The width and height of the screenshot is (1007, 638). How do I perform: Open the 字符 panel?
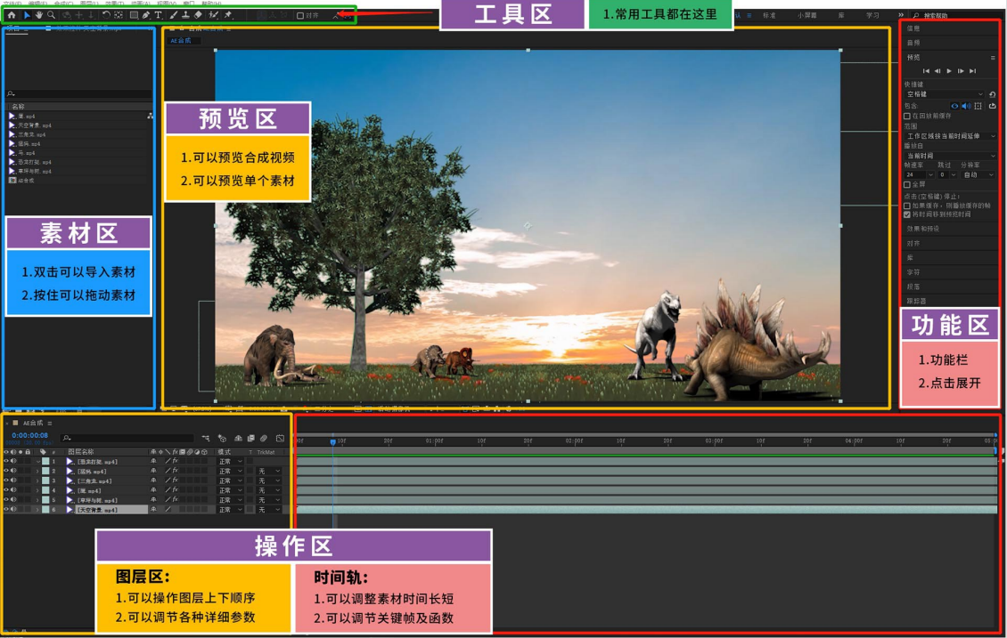coord(913,272)
